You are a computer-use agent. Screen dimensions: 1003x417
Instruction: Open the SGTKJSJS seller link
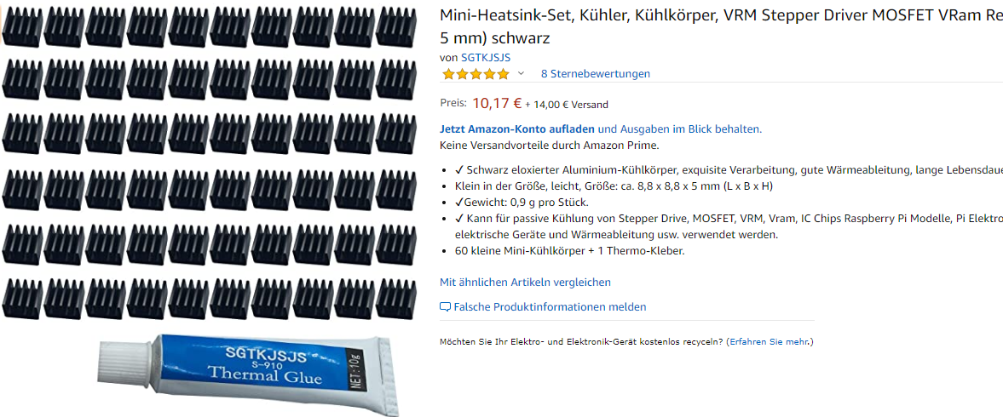pyautogui.click(x=486, y=58)
